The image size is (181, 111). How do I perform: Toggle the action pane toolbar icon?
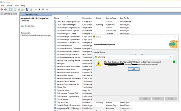[31, 10]
